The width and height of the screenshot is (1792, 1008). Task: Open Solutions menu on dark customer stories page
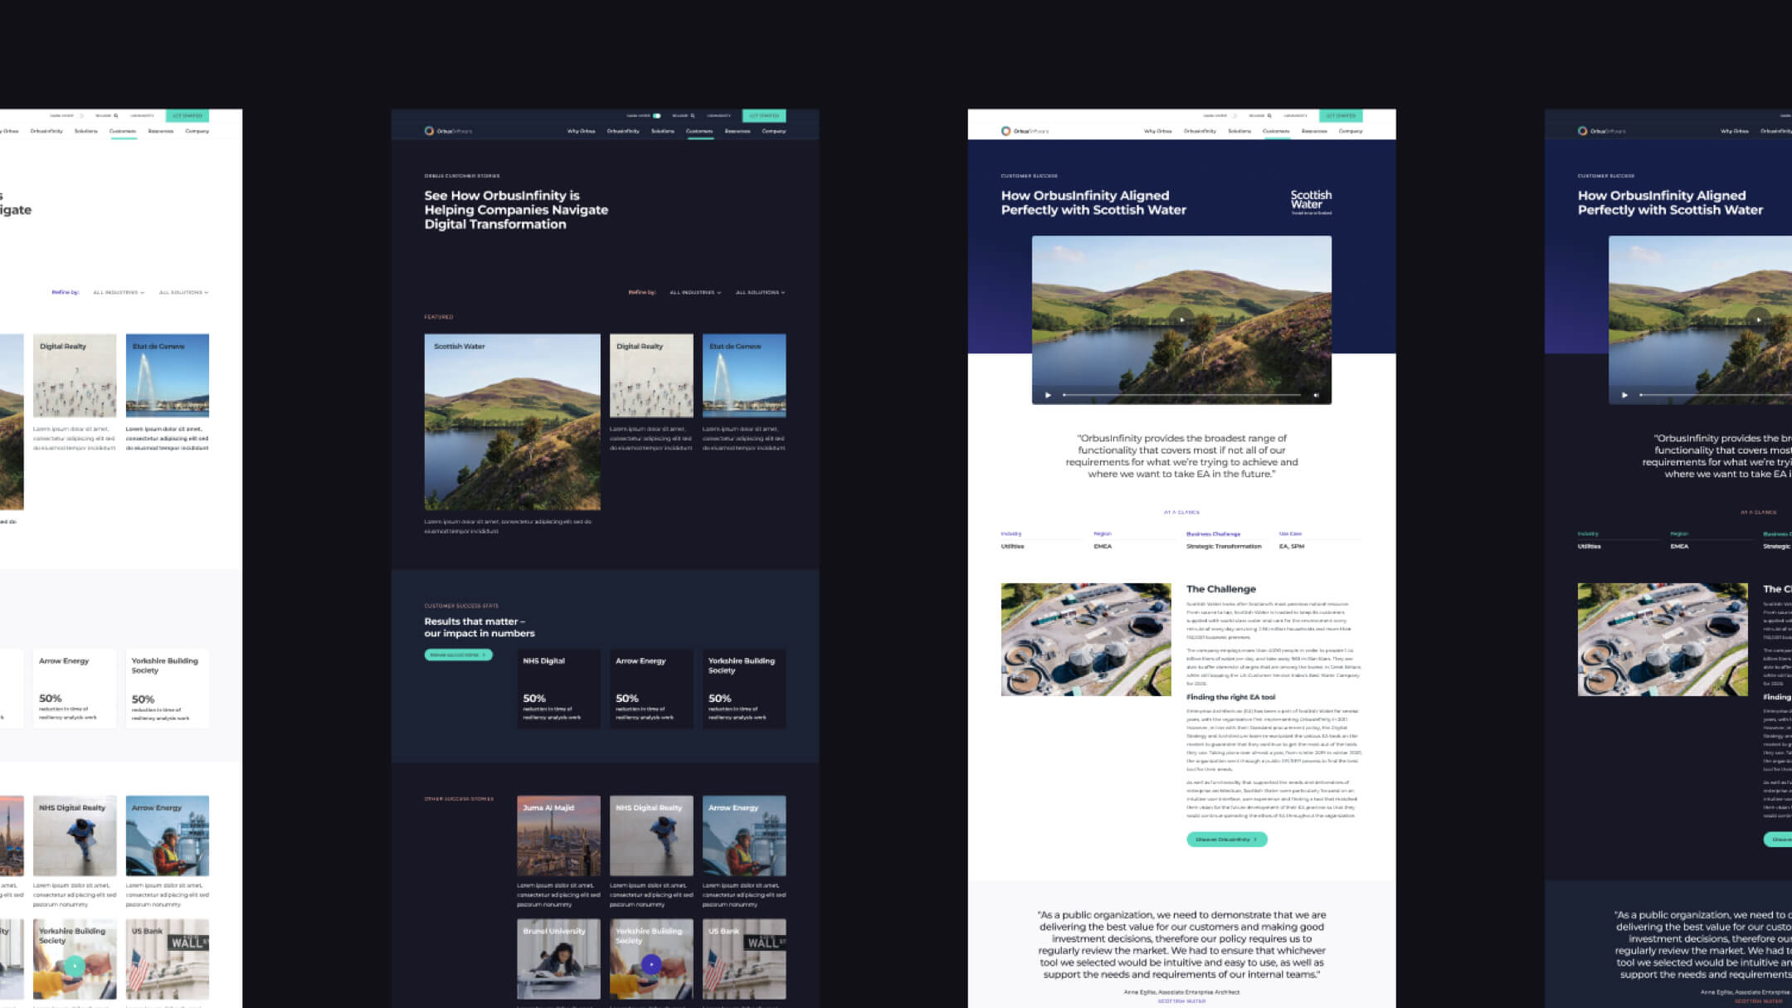click(663, 131)
